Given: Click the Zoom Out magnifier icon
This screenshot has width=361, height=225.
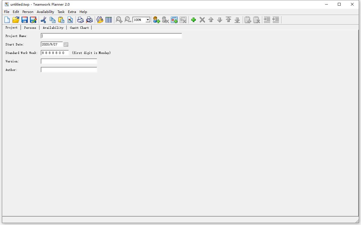Looking at the screenshot, I should 128,20.
